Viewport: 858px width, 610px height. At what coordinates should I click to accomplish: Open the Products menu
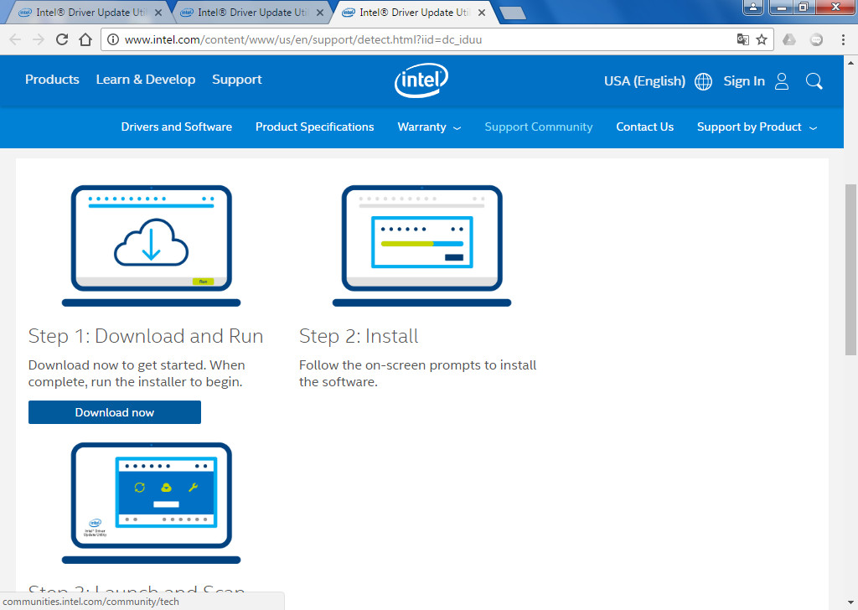tap(52, 80)
